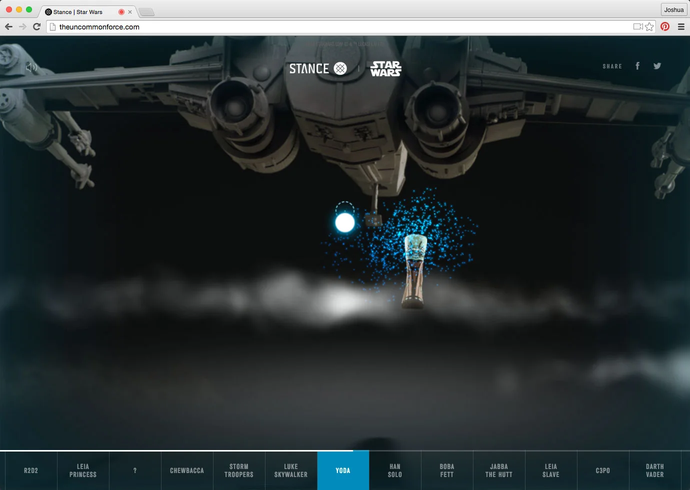
Task: Open the Star Wars logo link
Action: click(x=385, y=68)
